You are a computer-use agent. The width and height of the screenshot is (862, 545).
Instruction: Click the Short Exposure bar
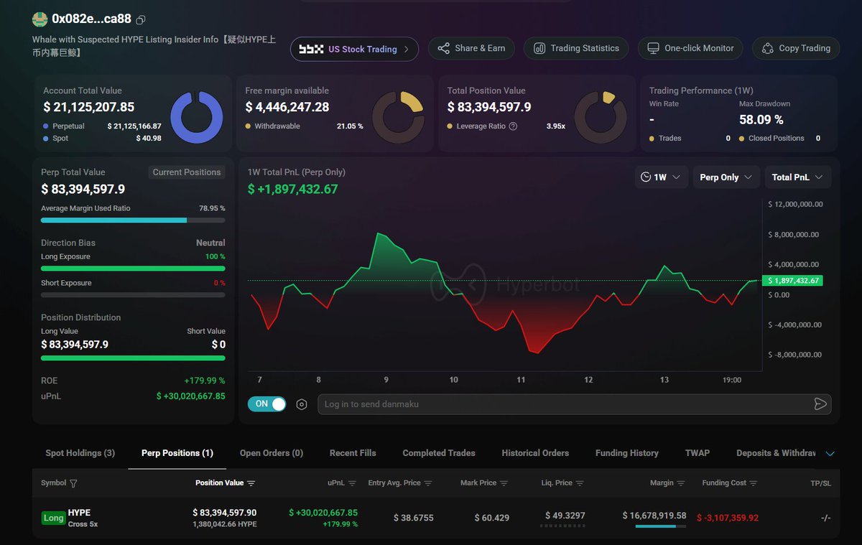pos(133,295)
